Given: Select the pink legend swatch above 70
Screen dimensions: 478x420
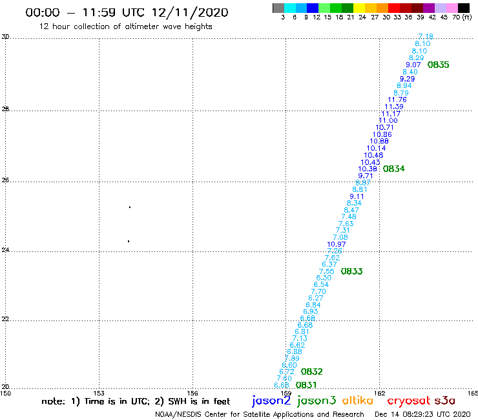Looking at the screenshot, I should (452, 8).
